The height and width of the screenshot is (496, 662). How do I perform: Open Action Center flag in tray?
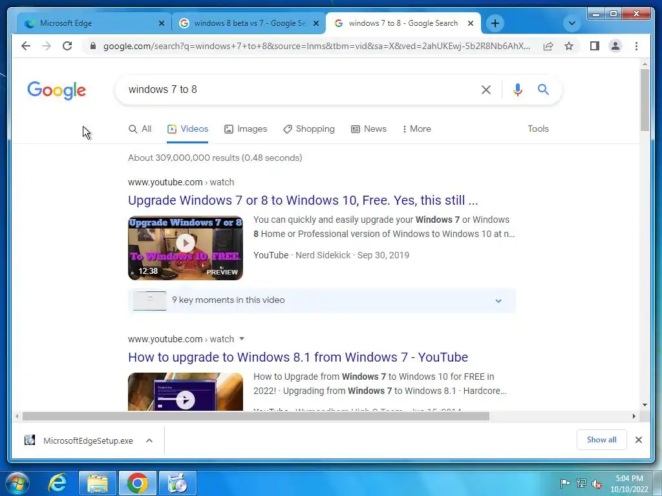click(x=564, y=483)
